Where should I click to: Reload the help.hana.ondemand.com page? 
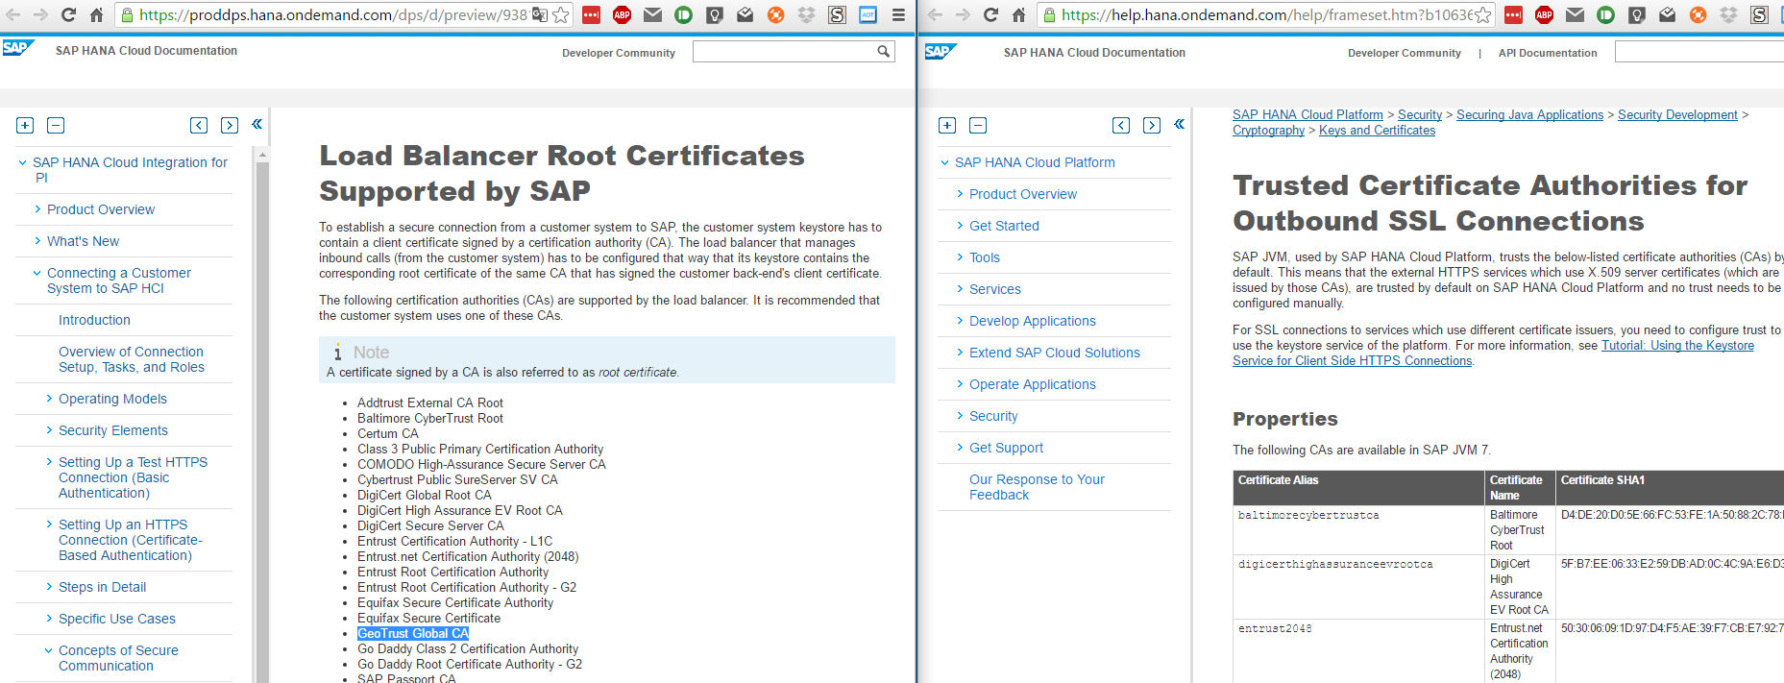click(x=990, y=14)
